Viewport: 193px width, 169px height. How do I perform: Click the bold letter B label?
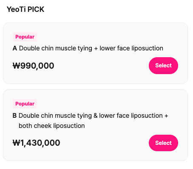14,116
